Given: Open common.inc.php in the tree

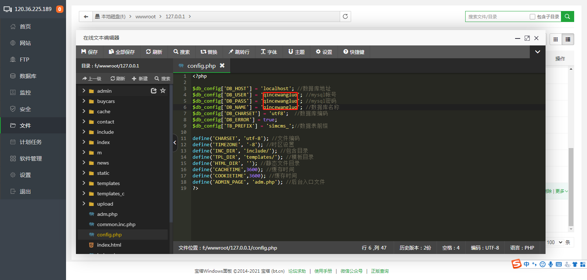Looking at the screenshot, I should click(116, 224).
